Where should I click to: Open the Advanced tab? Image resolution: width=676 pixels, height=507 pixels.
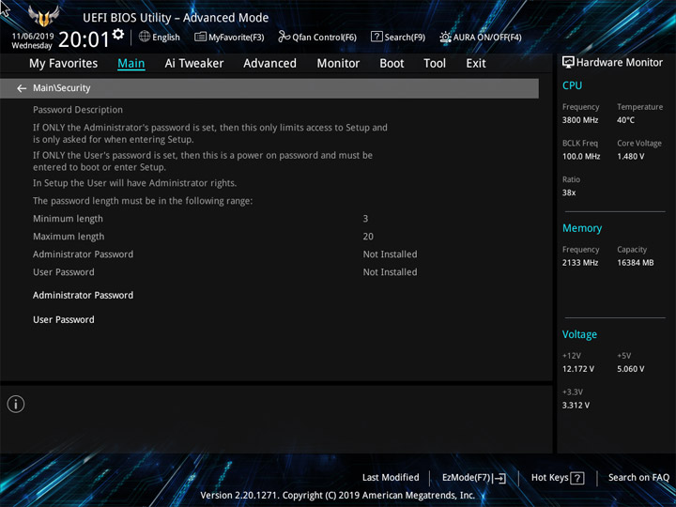(269, 64)
